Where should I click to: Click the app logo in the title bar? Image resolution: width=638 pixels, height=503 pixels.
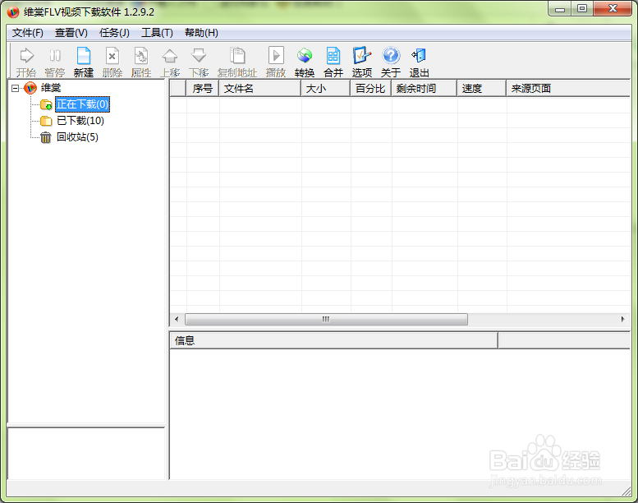(x=13, y=12)
